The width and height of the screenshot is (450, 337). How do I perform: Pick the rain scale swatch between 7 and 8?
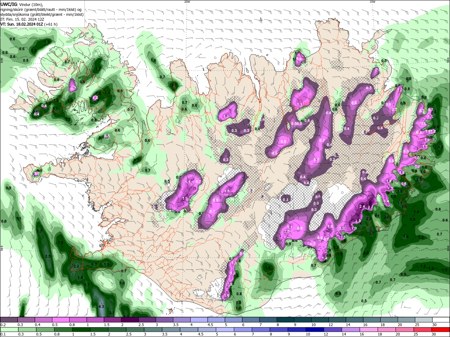[x=261, y=330]
